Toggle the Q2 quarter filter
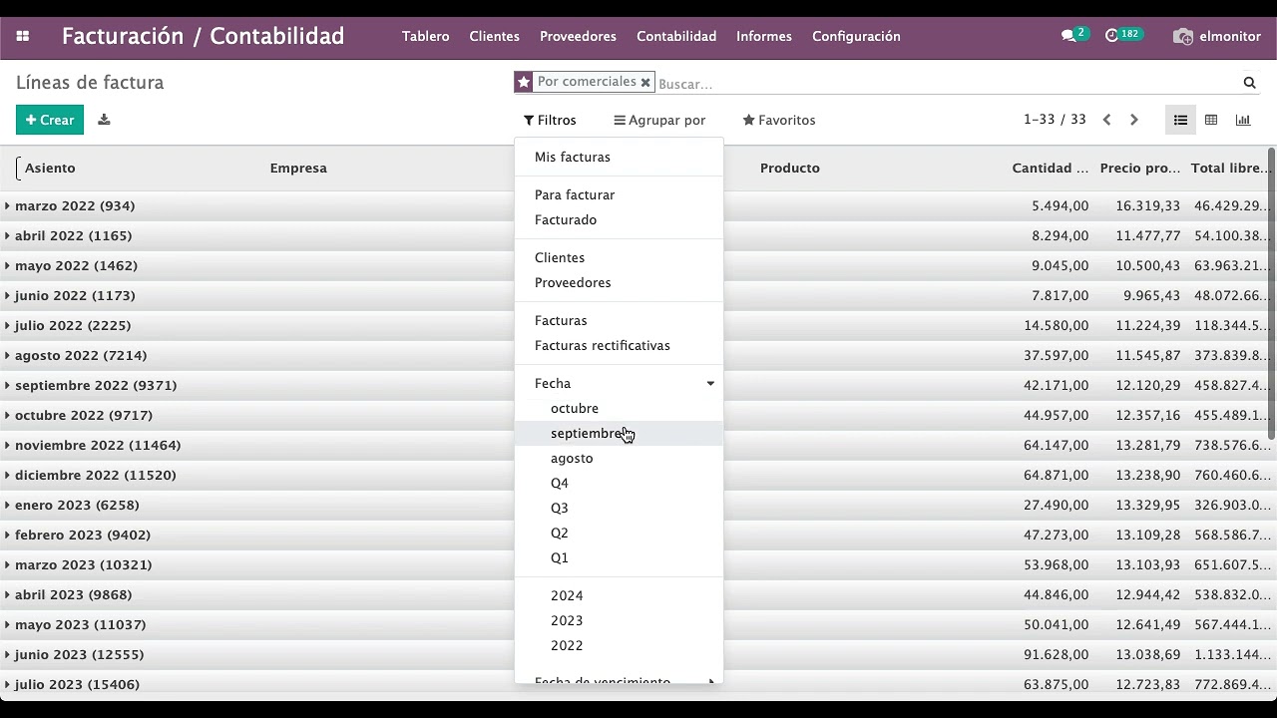 click(619, 533)
